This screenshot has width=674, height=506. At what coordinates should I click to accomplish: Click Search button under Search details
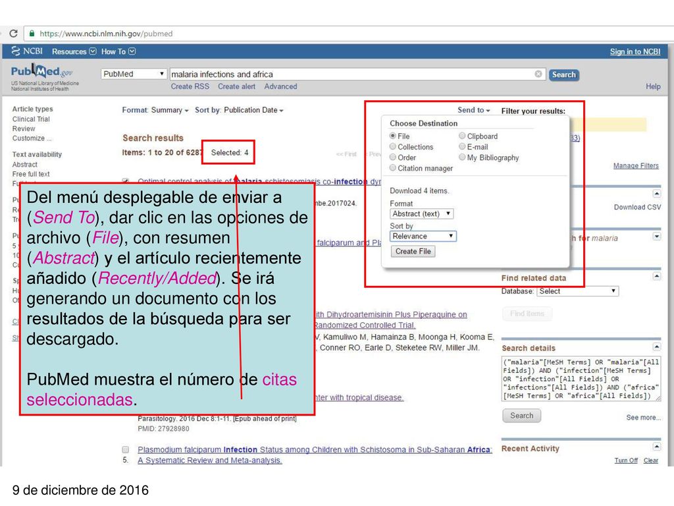click(522, 416)
